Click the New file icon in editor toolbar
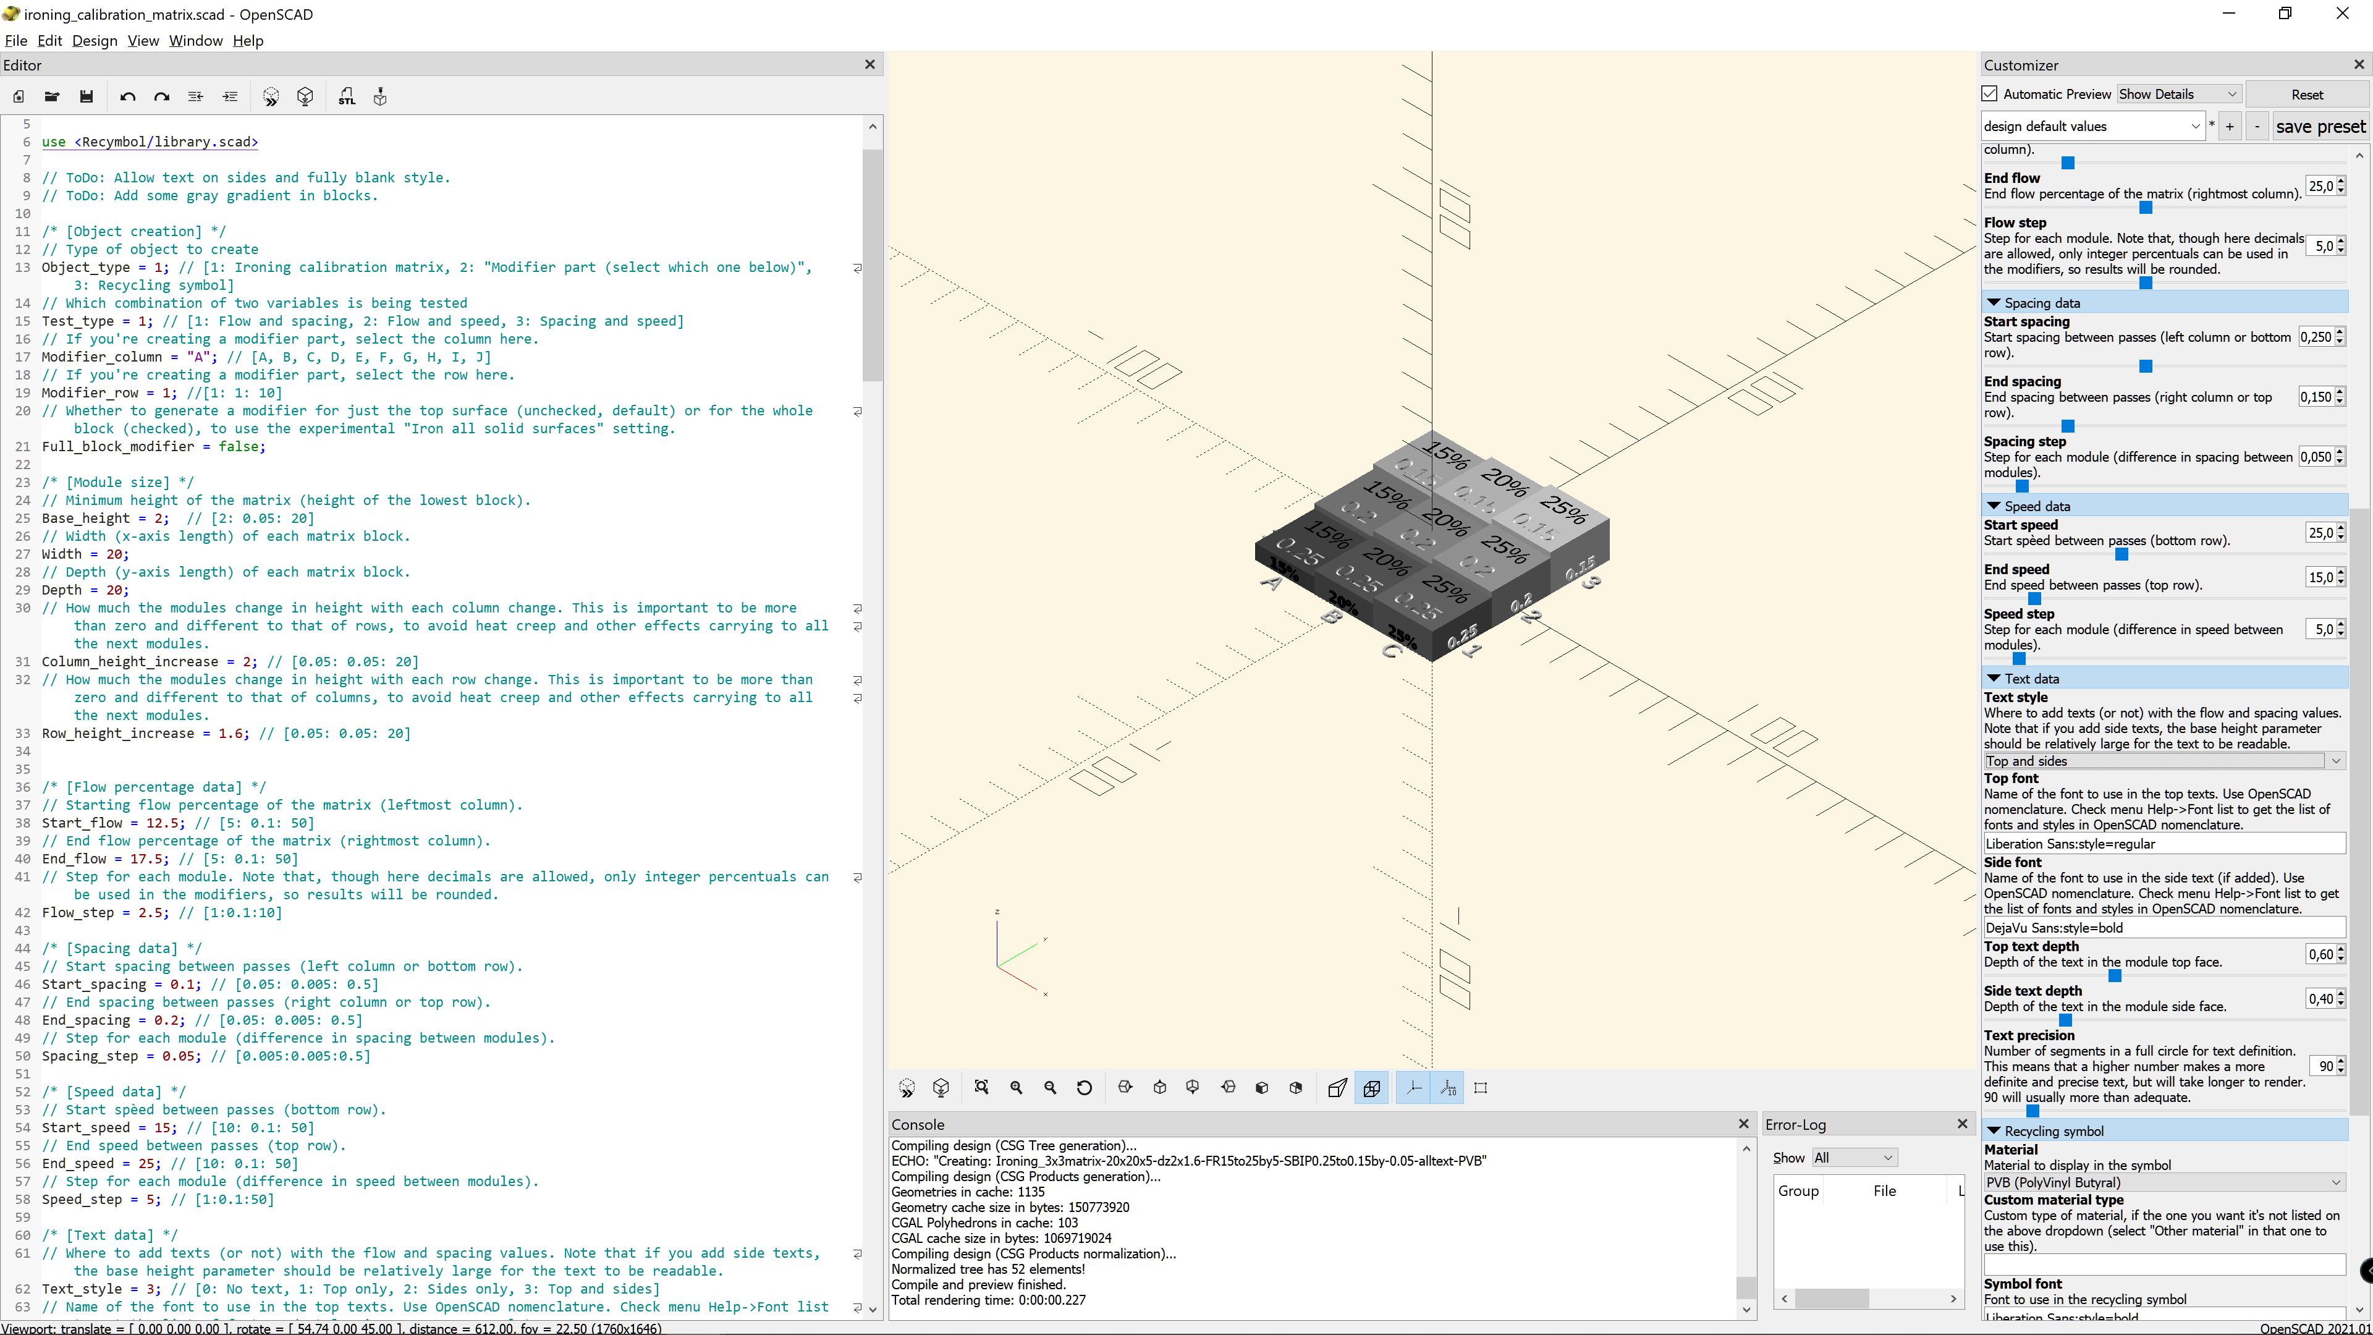Image resolution: width=2373 pixels, height=1335 pixels. [x=19, y=97]
